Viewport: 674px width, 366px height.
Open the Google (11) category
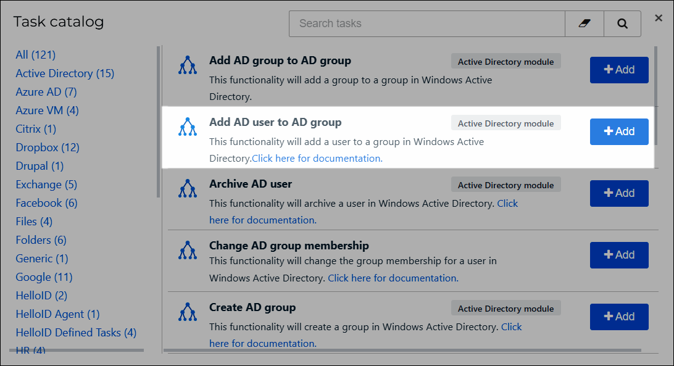pyautogui.click(x=44, y=277)
